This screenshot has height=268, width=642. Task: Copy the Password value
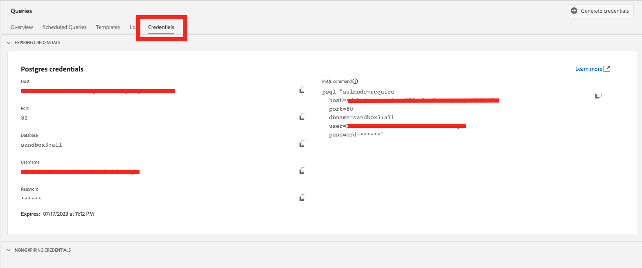[303, 198]
